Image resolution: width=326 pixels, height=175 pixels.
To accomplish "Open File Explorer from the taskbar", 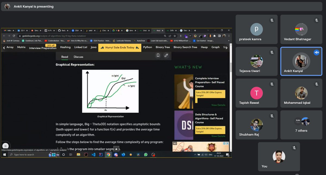I will pyautogui.click(x=78, y=155).
